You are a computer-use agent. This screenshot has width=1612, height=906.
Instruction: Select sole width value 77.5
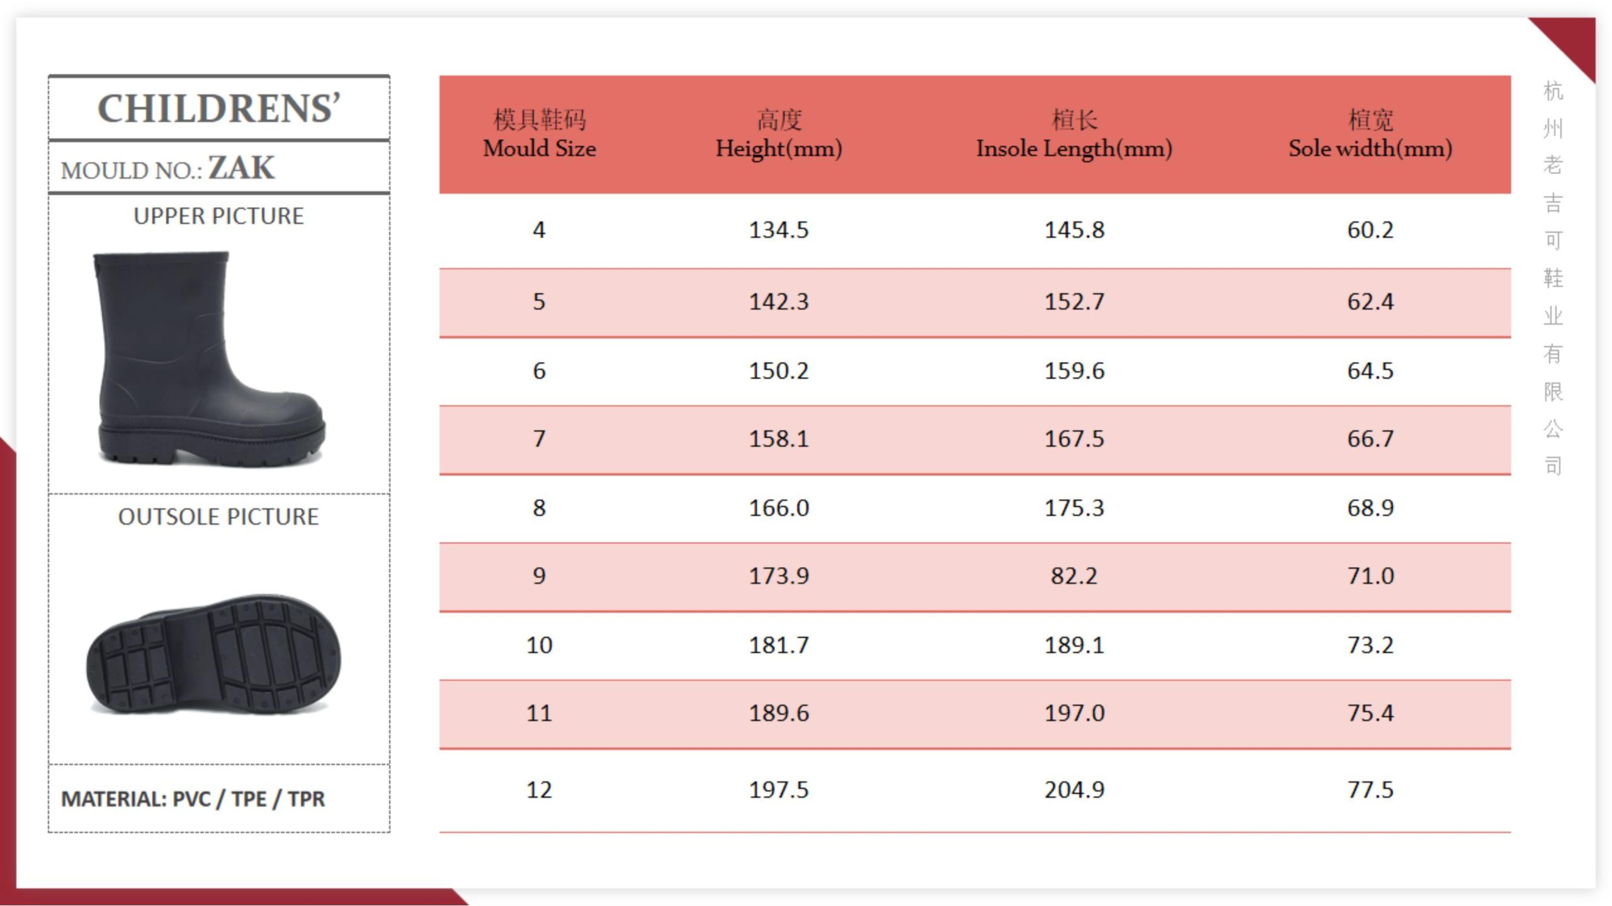click(1370, 790)
